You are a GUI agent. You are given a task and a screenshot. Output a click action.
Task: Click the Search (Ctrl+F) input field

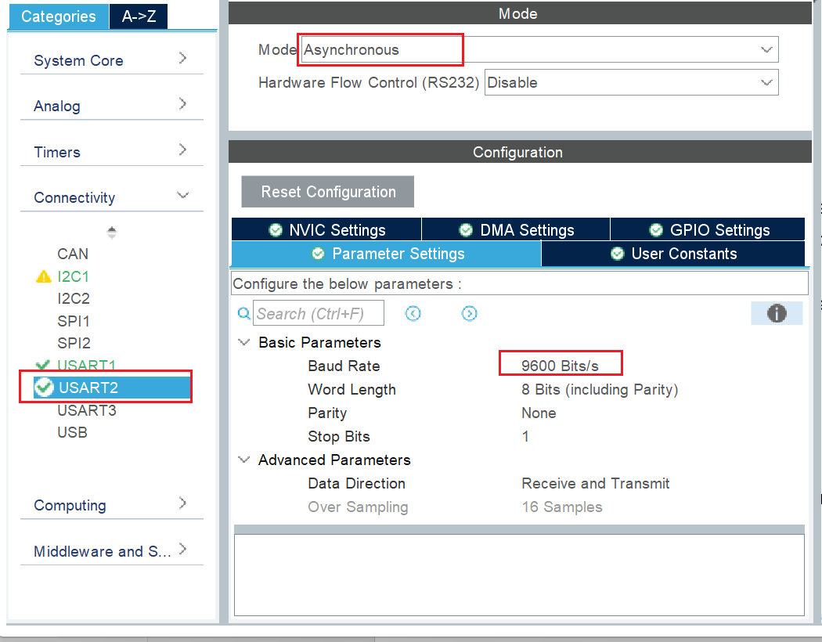pyautogui.click(x=319, y=314)
